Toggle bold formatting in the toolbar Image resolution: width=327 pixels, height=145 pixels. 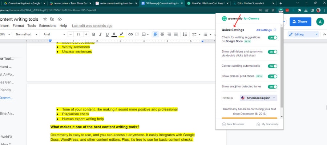coord(94,34)
